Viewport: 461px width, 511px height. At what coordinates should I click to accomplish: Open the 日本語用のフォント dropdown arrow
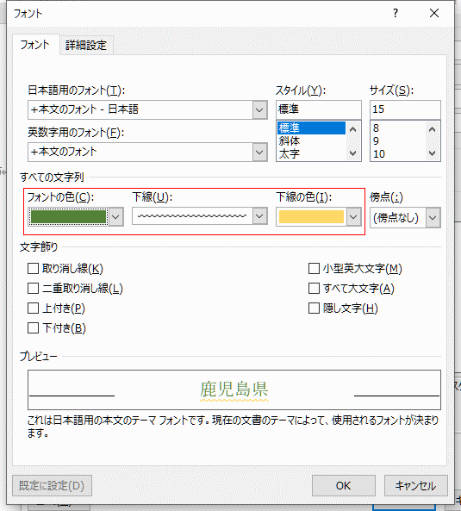pos(259,109)
